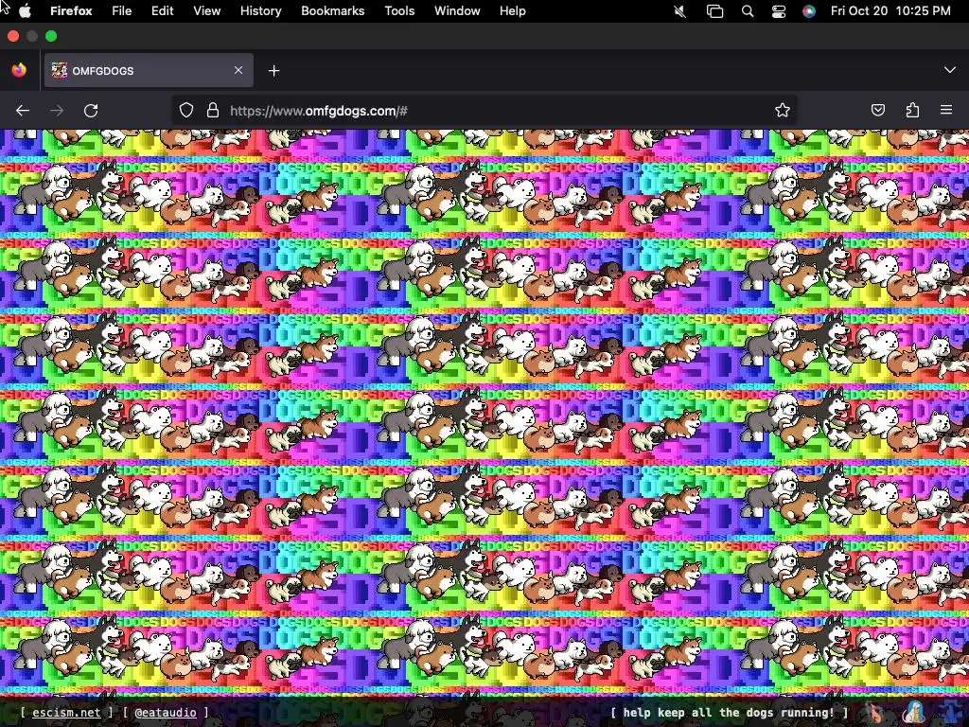Open the Help menu

513,11
